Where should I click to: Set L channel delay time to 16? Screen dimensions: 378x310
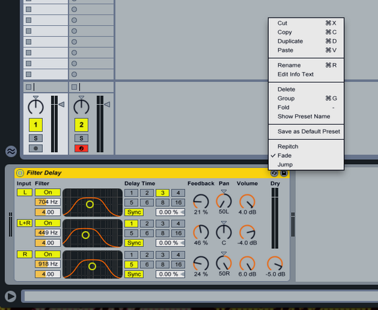[x=178, y=203]
